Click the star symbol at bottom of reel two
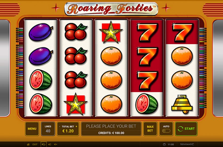223x147 pixels. [75, 104]
